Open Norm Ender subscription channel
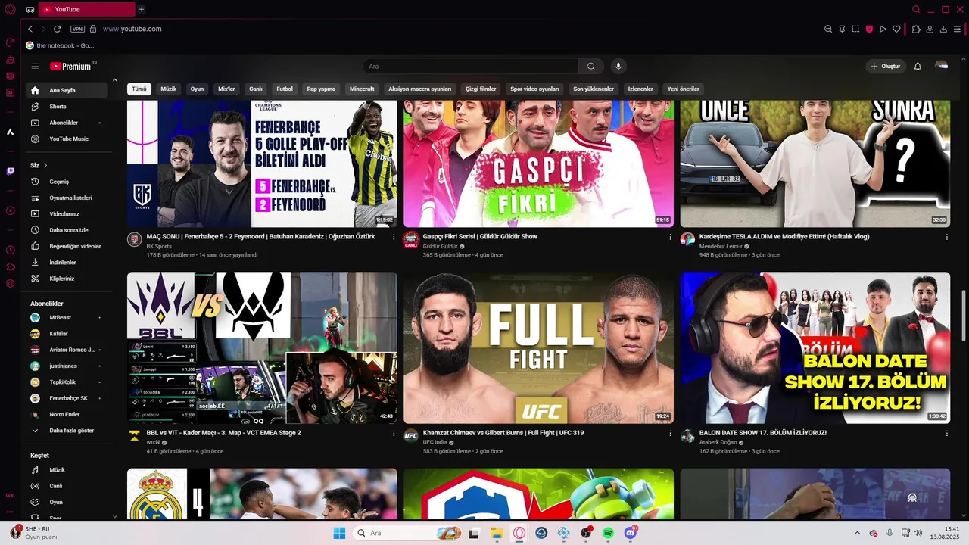Viewport: 969px width, 545px height. tap(67, 414)
